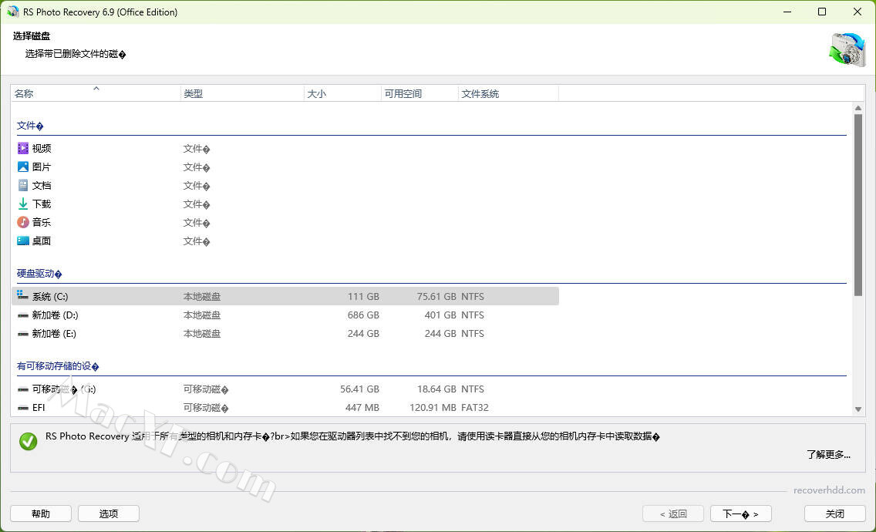Click the 447 MB size value
The height and width of the screenshot is (532, 876).
362,407
